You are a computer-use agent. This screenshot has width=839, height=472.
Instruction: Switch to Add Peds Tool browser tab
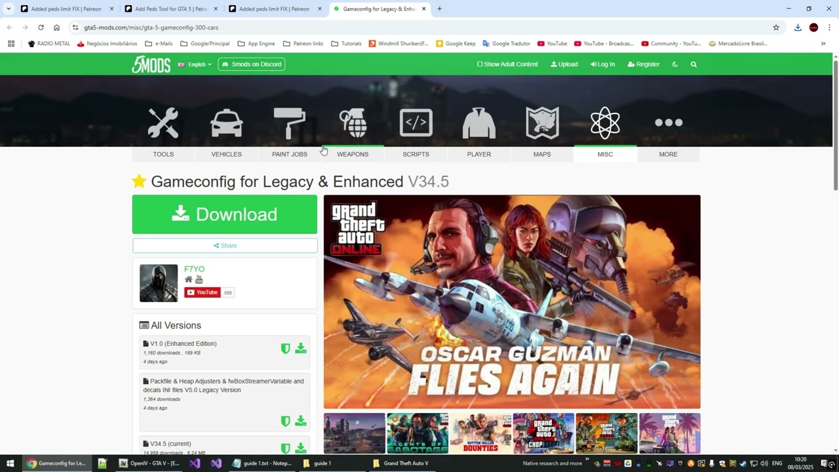click(170, 9)
